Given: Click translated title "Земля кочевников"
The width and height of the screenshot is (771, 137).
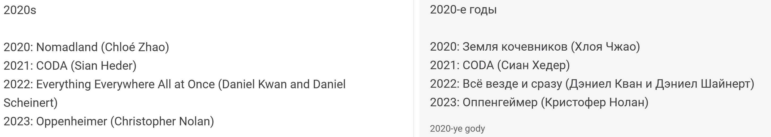Looking at the screenshot, I should click(515, 47).
